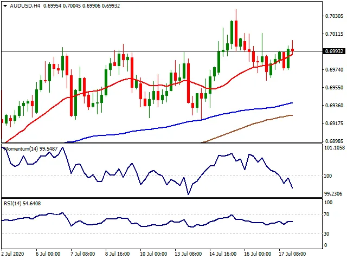Click the 0.70115 price axis label
The image size is (347, 260).
[334, 34]
